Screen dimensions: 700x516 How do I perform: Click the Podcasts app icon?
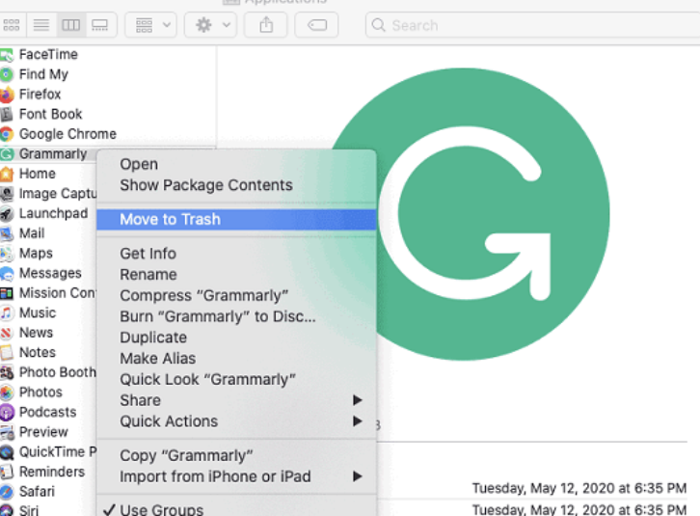pos(7,413)
